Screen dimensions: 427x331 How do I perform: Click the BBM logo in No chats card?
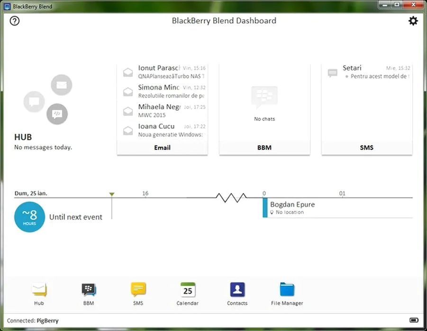click(x=264, y=97)
